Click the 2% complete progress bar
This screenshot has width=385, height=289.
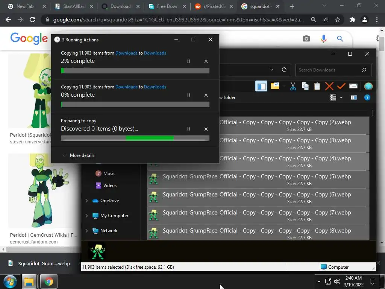(135, 71)
